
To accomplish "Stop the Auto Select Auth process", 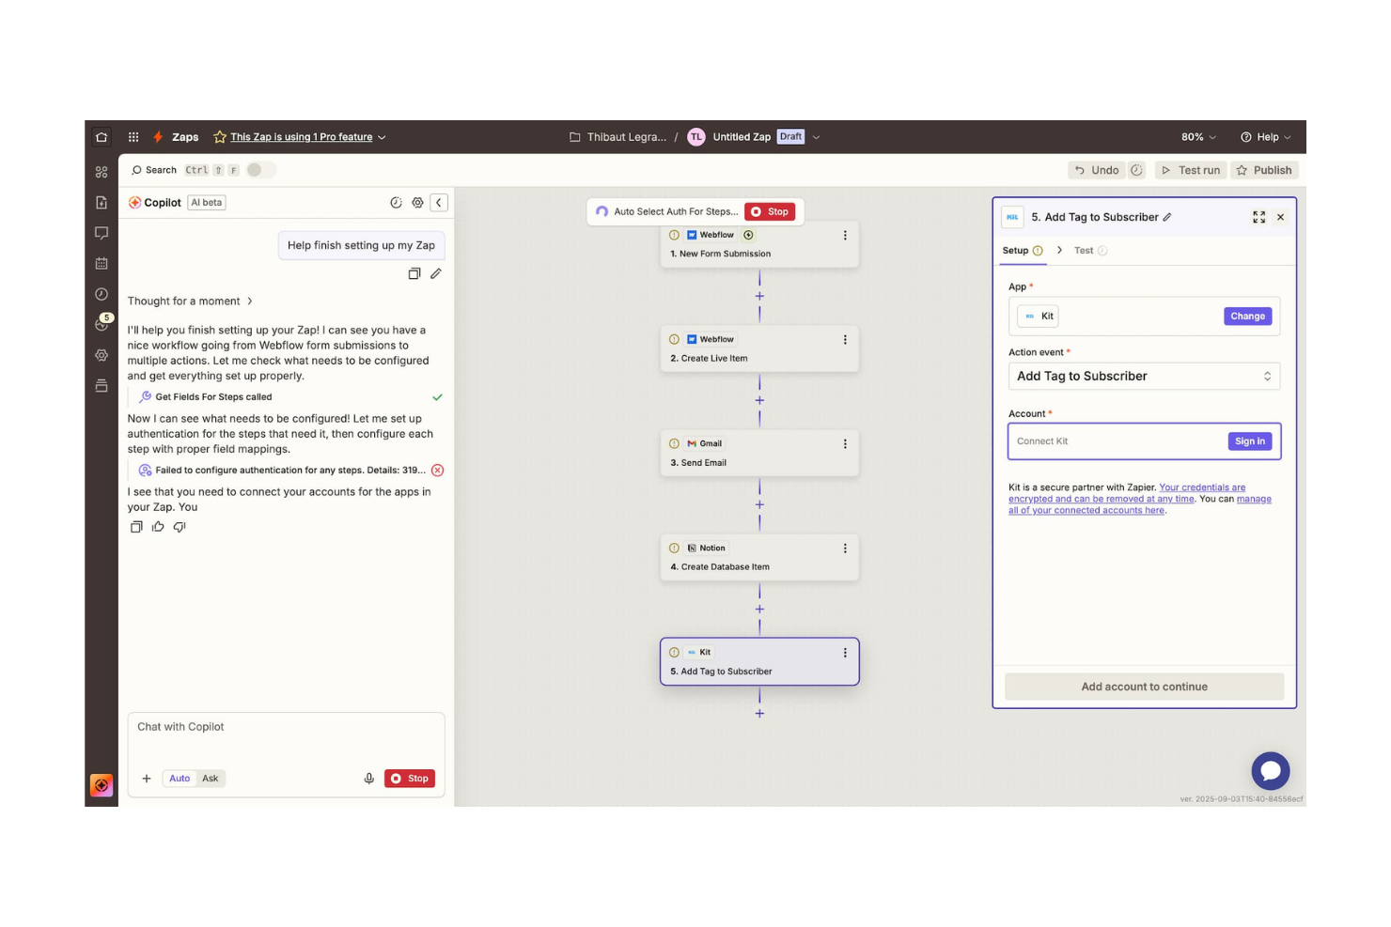I will [x=770, y=212].
